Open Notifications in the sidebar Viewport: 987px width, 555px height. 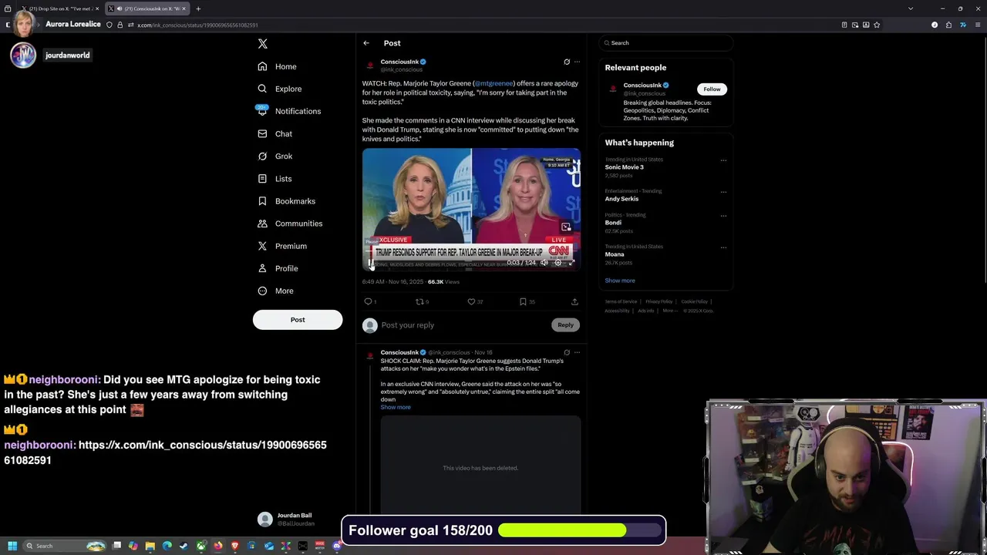(x=289, y=111)
